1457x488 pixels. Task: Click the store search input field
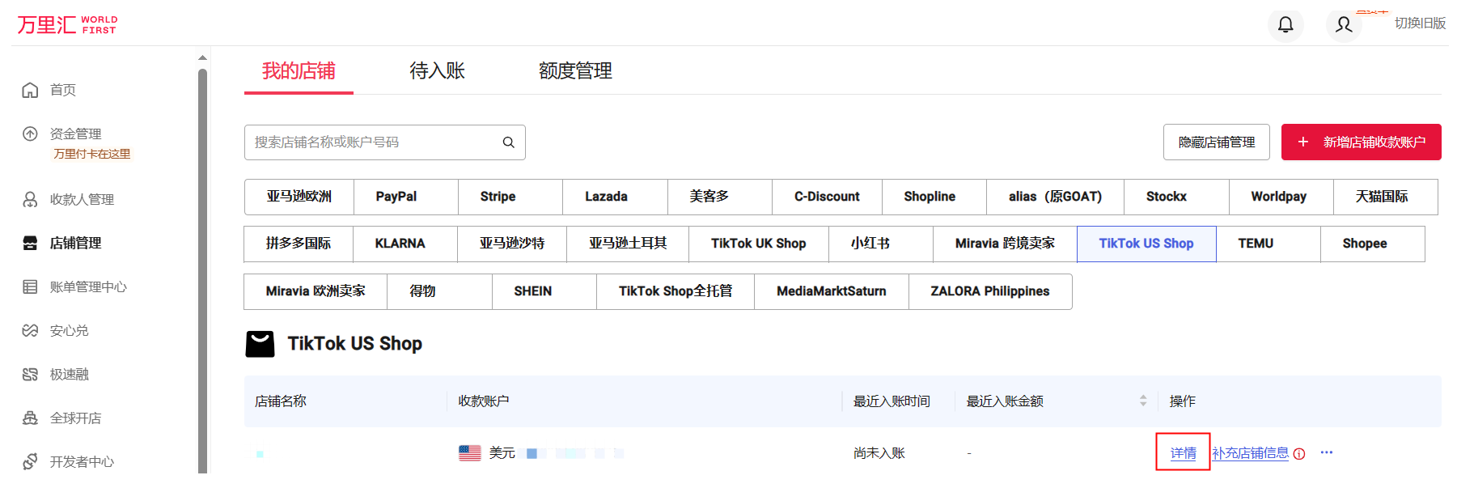385,142
